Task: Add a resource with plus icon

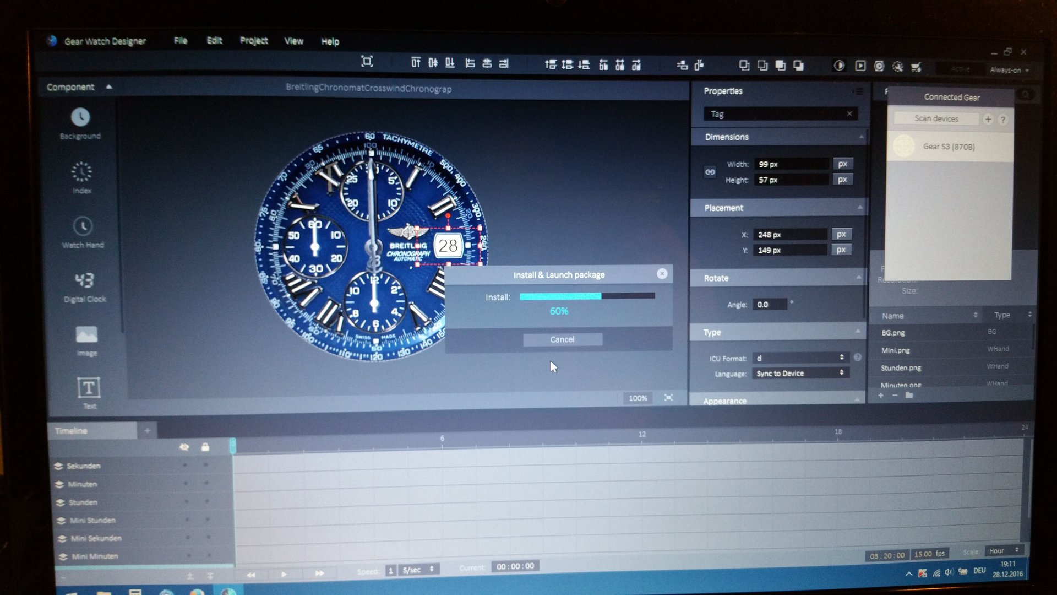Action: coord(881,396)
